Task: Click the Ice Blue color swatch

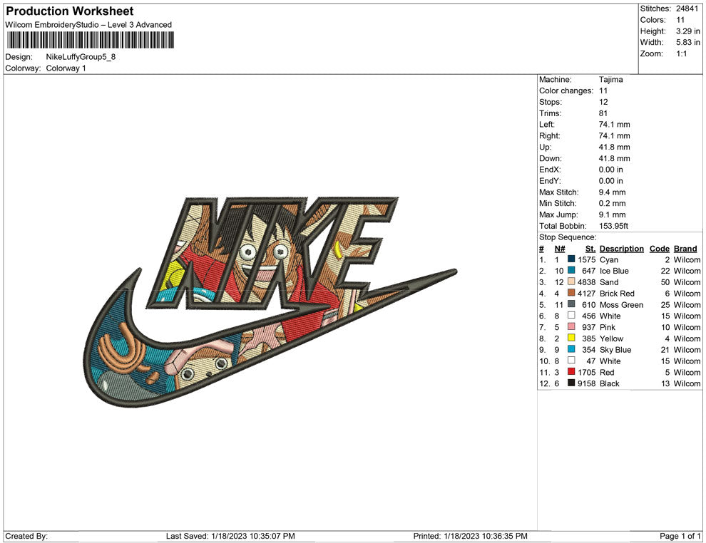Action: coord(571,270)
